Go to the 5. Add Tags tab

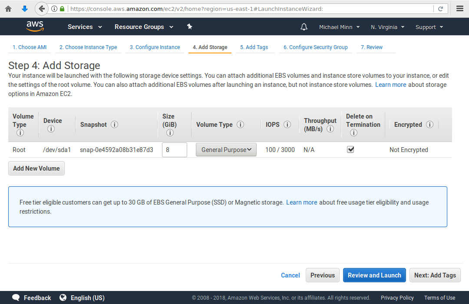[x=254, y=47]
